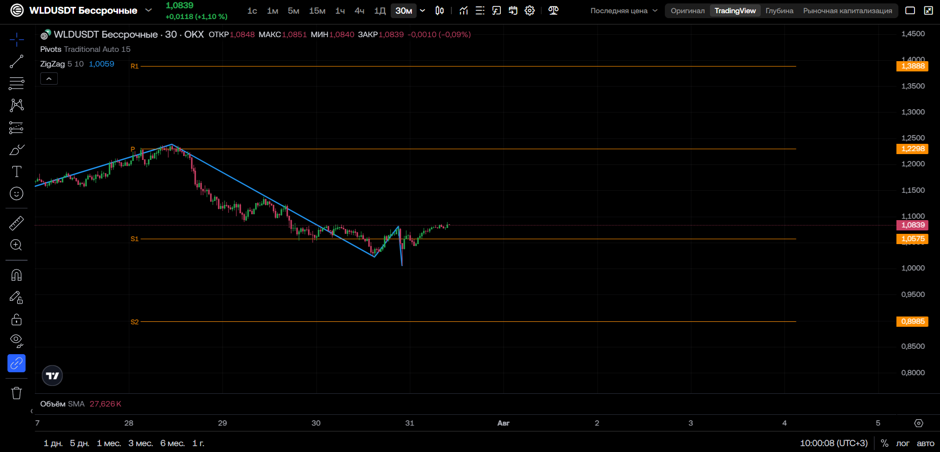Select the 1м timeframe
This screenshot has width=940, height=452.
point(273,11)
